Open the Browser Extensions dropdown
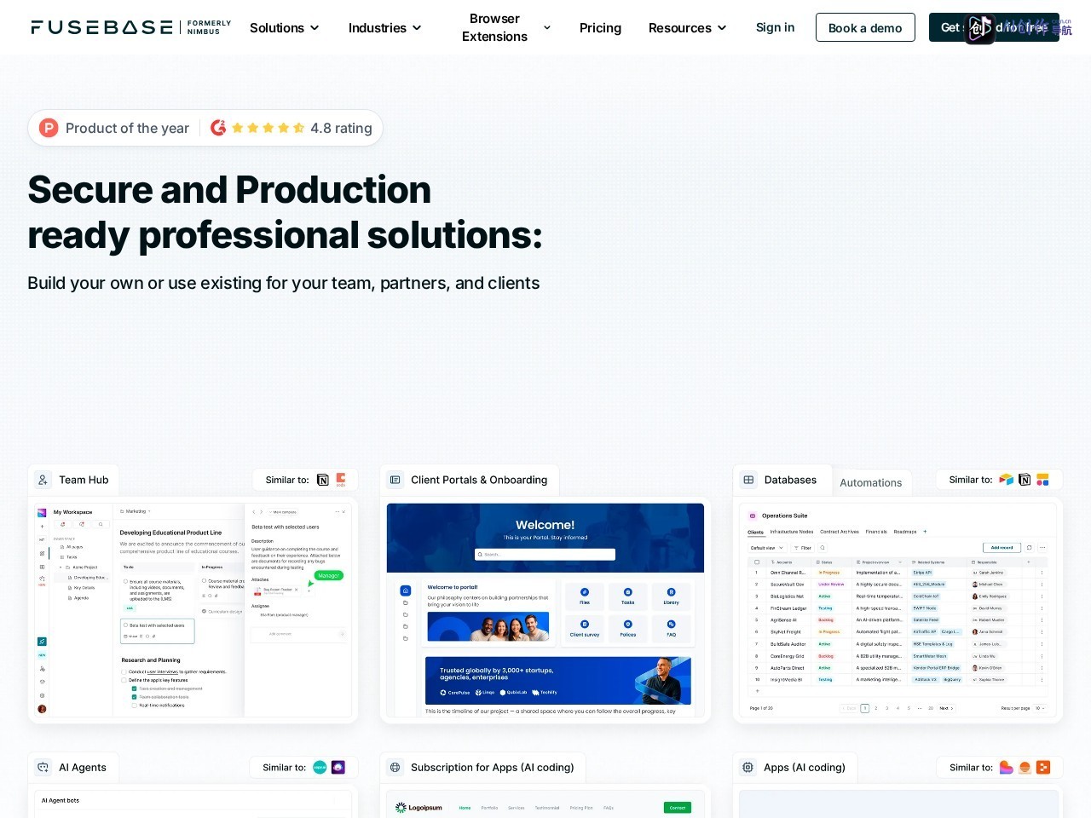 506,27
